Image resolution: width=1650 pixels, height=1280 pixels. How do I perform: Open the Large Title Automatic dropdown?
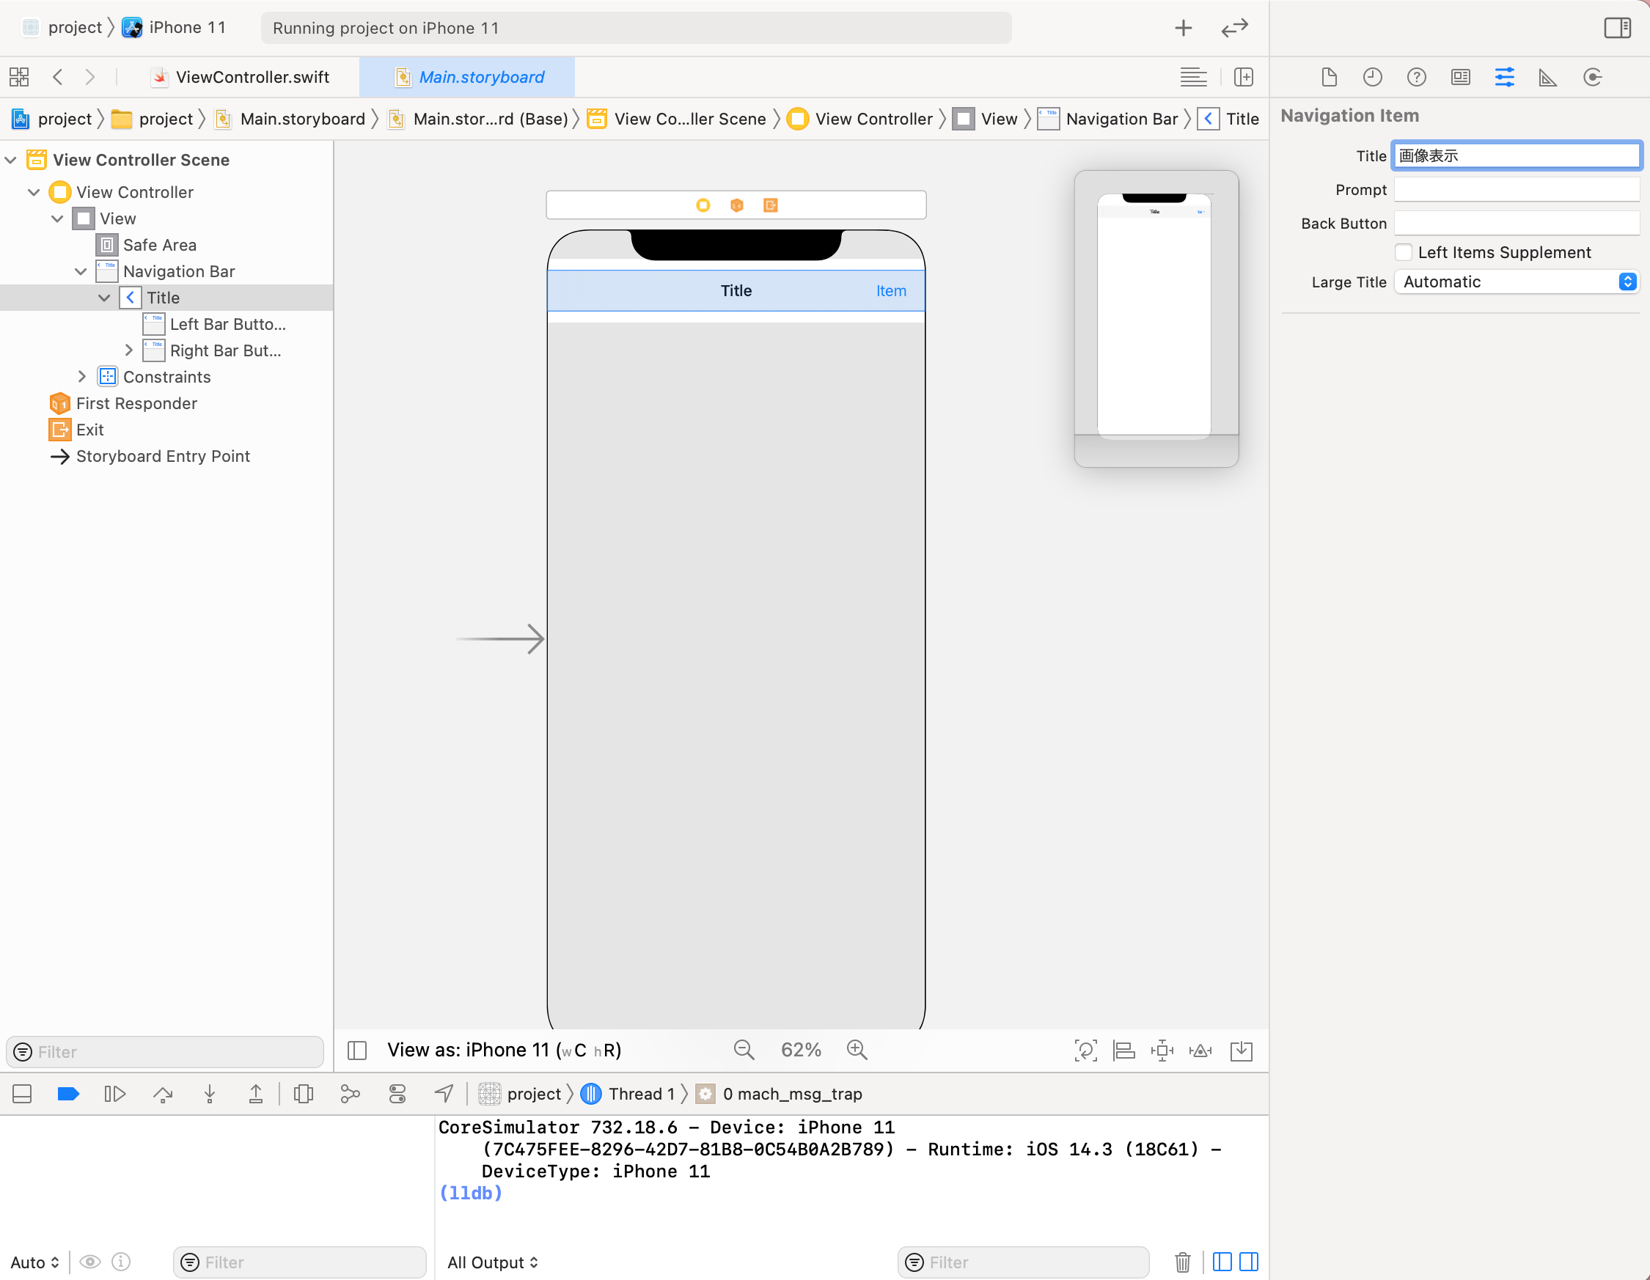coord(1517,282)
